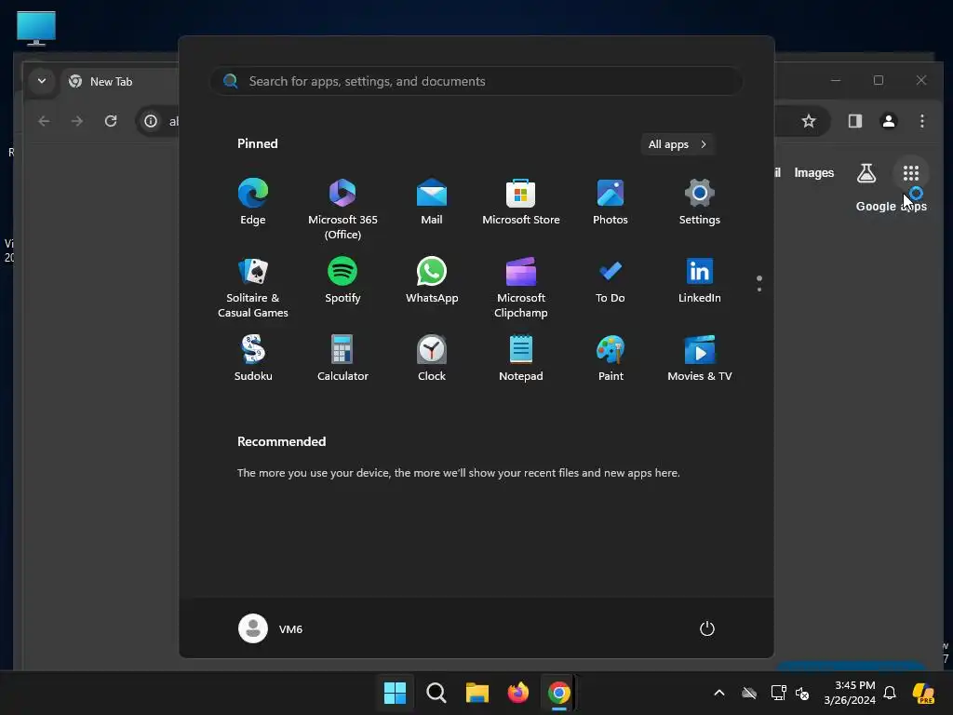Open clock and date flyout
The height and width of the screenshot is (715, 953).
point(850,693)
